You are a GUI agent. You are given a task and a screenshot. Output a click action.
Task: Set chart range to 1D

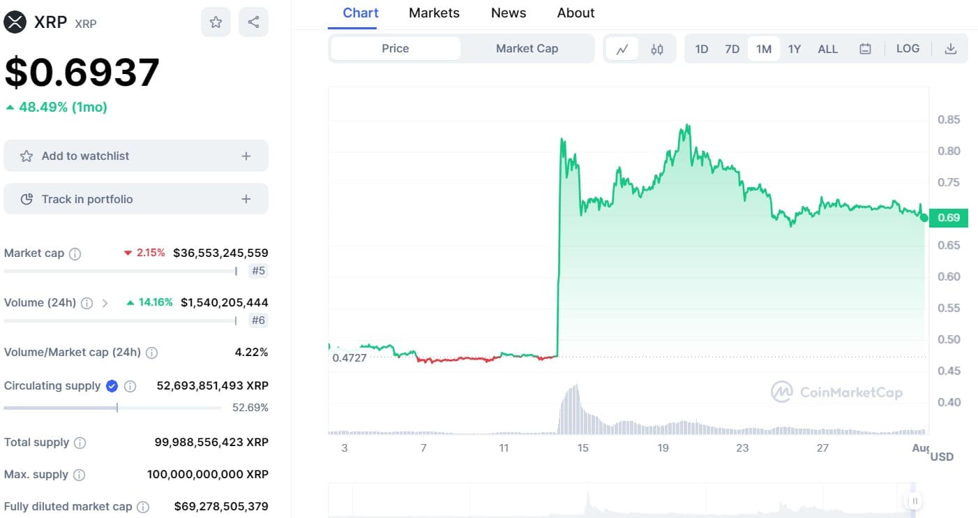tap(702, 49)
